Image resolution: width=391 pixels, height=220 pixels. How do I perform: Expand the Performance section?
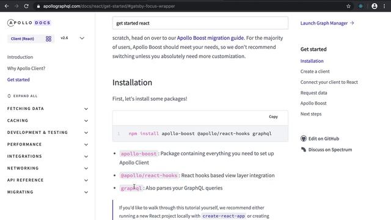pyautogui.click(x=48, y=144)
